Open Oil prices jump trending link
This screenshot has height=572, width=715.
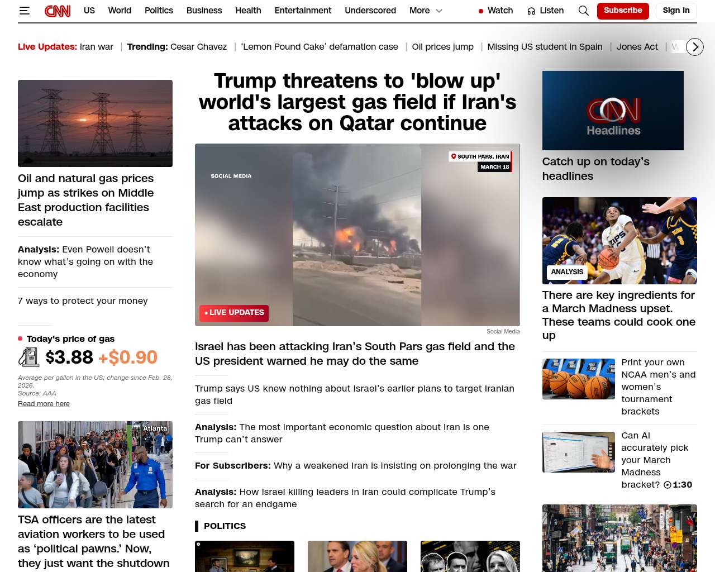pos(442,47)
